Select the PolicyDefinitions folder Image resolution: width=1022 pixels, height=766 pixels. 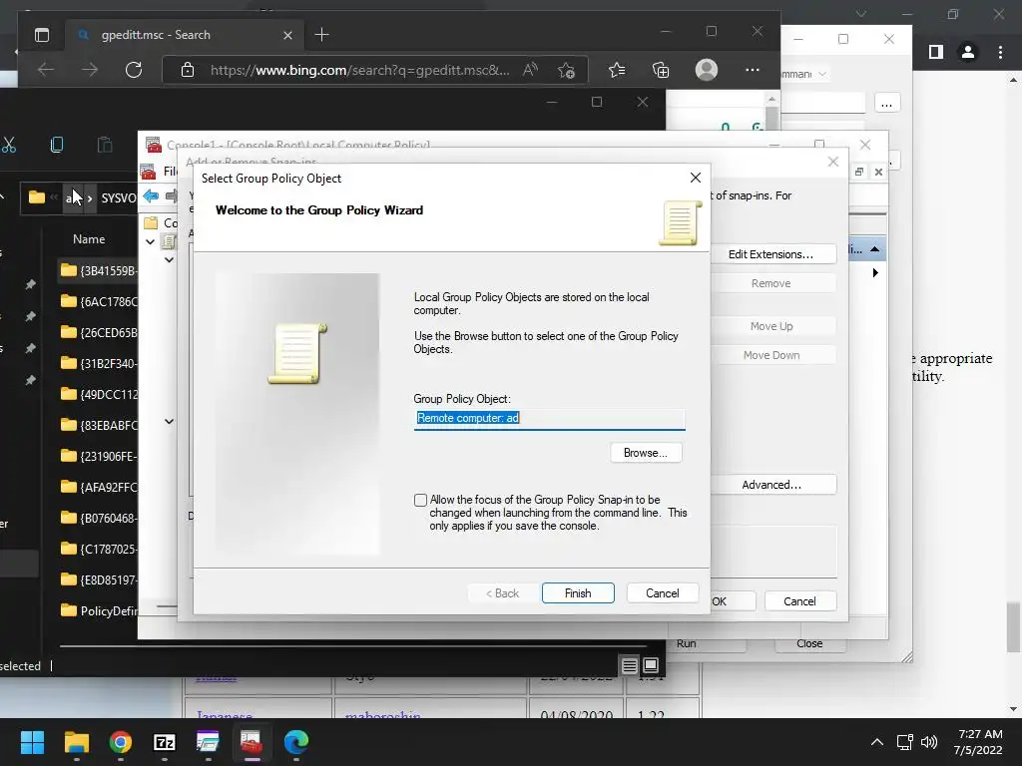[x=99, y=611]
